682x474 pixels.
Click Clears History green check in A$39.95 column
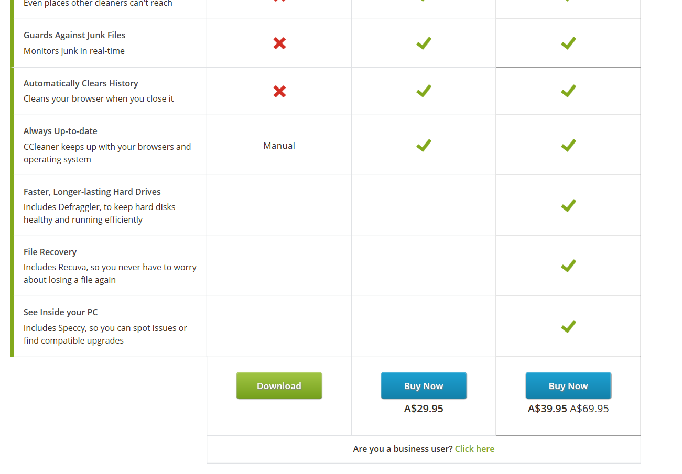(568, 91)
